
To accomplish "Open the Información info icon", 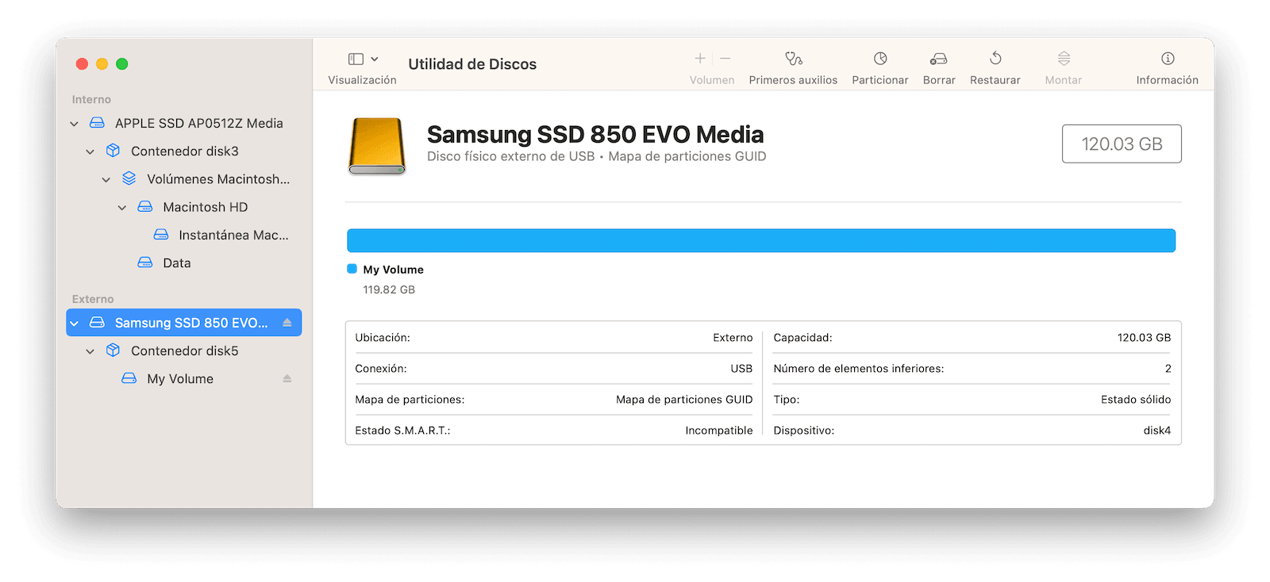I will (x=1168, y=59).
